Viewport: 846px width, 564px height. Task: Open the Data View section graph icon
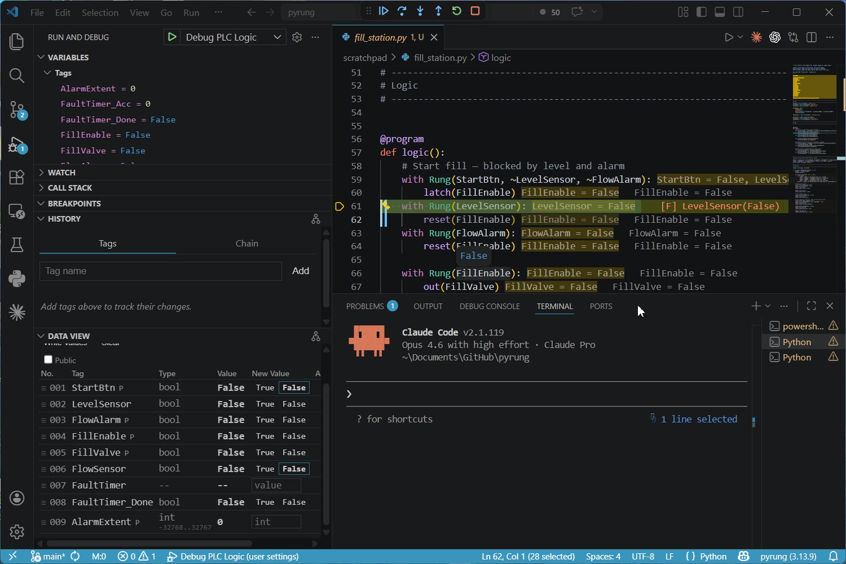[x=316, y=336]
